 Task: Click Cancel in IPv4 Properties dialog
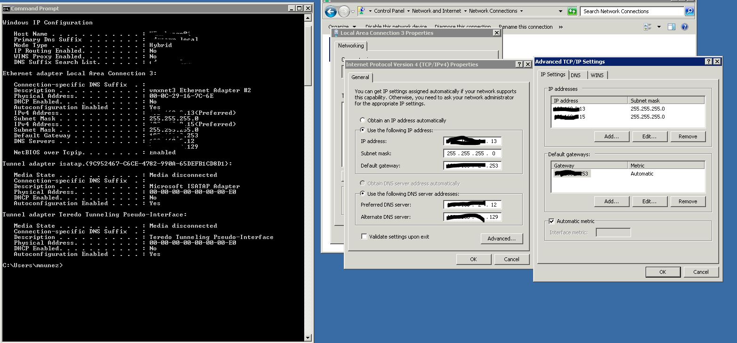(511, 259)
